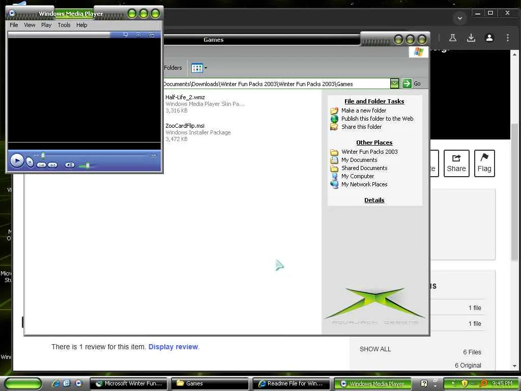The height and width of the screenshot is (391, 521).
Task: Open browser downloads icon
Action: tap(471, 38)
